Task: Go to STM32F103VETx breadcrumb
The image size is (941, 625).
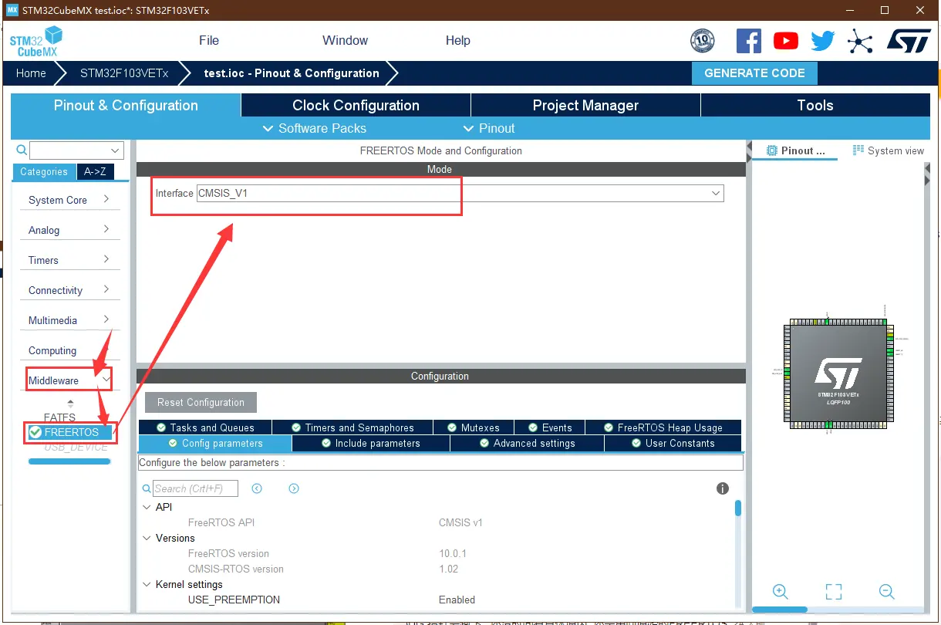Action: coord(123,73)
